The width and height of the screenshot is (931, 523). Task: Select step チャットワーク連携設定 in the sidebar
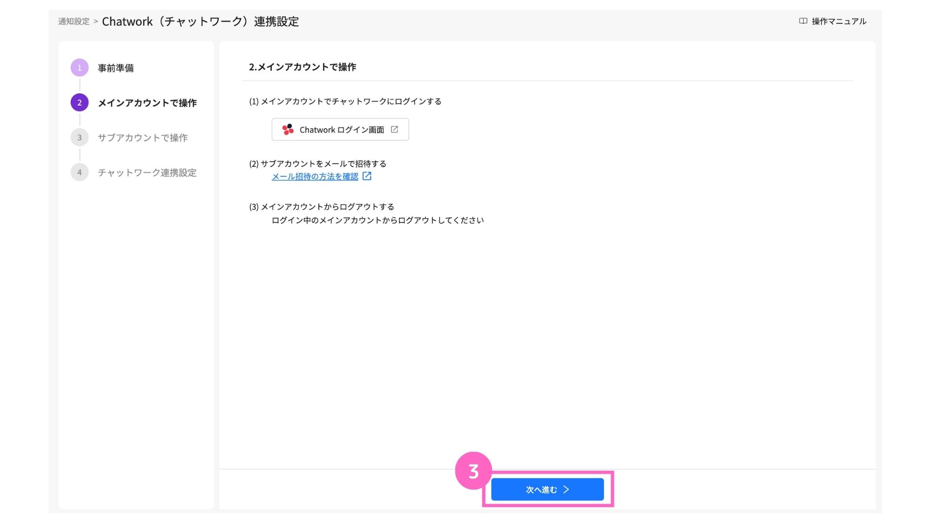tap(147, 172)
